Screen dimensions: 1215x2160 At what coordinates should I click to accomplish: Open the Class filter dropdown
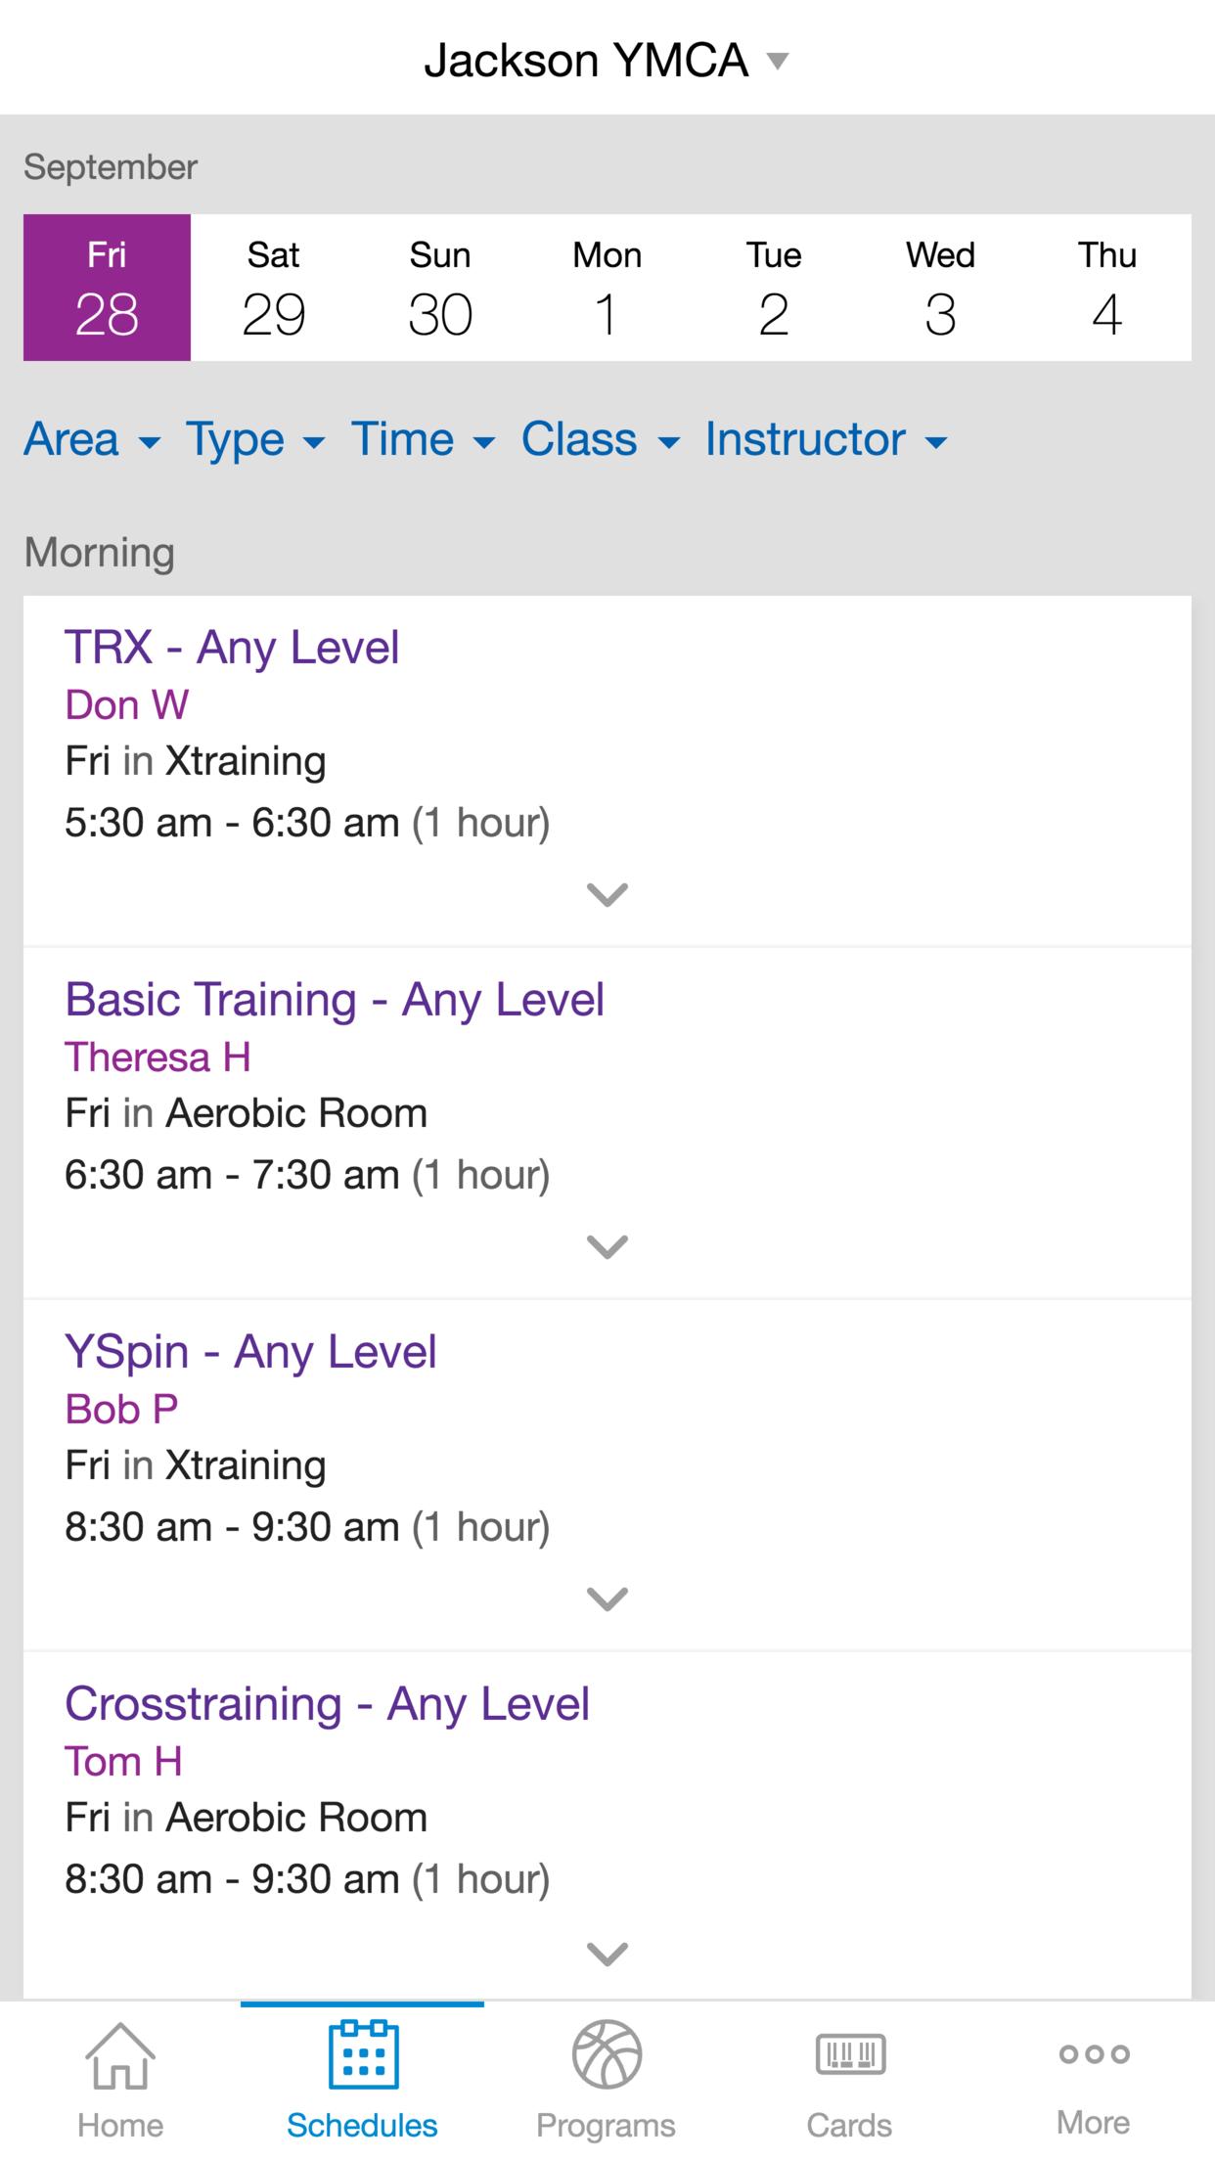click(600, 439)
